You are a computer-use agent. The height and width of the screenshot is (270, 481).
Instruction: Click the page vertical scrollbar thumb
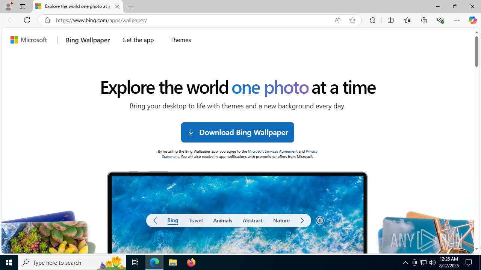click(x=476, y=51)
